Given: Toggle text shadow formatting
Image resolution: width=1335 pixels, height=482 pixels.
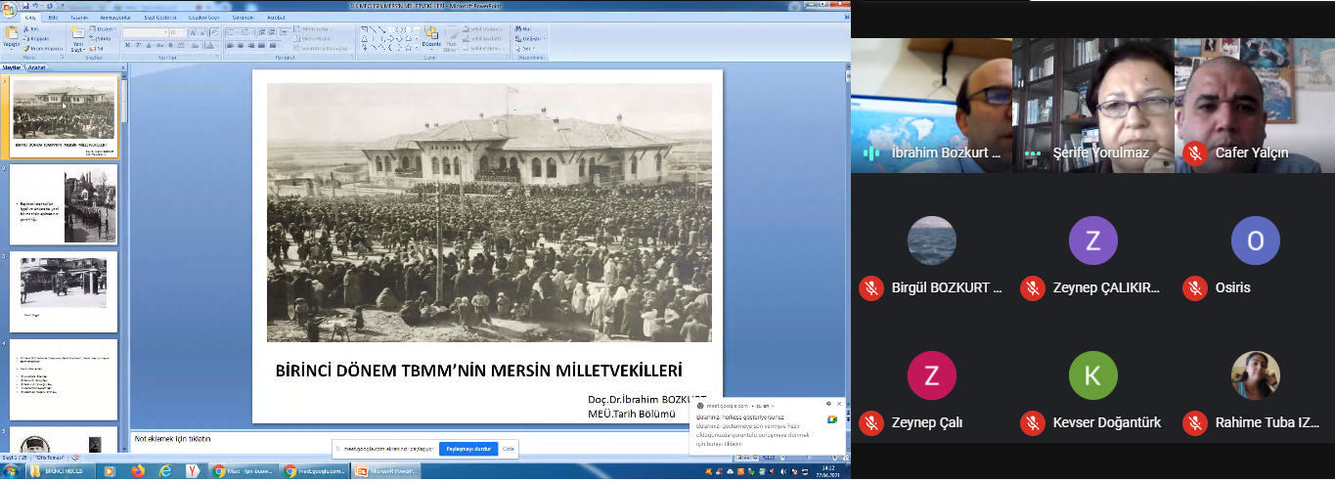Looking at the screenshot, I should (168, 45).
